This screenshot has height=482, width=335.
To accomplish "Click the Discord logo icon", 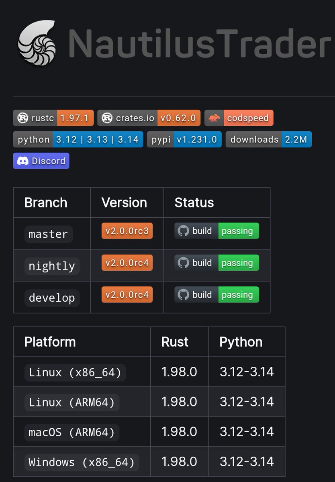I will (23, 161).
